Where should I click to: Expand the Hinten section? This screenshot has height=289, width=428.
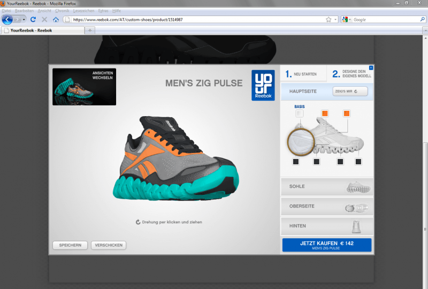click(327, 226)
